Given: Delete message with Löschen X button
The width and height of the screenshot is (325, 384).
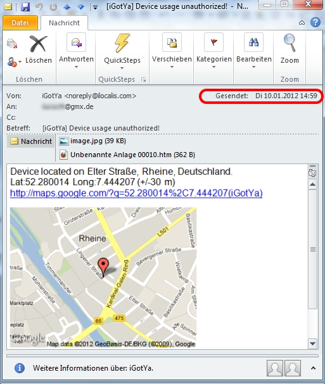Looking at the screenshot, I should [x=39, y=49].
